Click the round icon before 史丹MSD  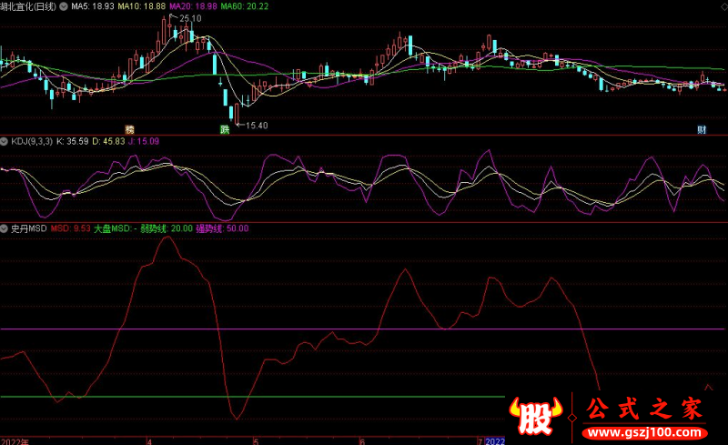5,228
